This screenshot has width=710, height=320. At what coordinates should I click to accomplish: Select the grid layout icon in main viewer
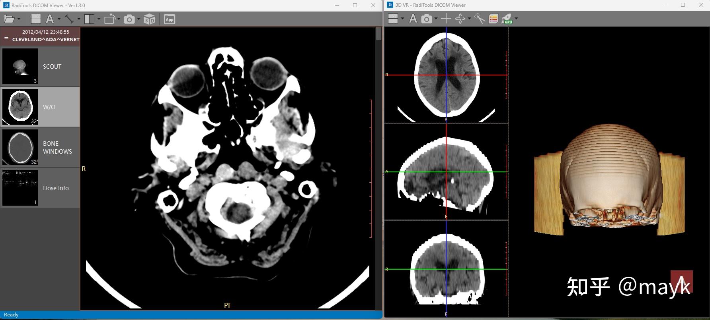(36, 19)
